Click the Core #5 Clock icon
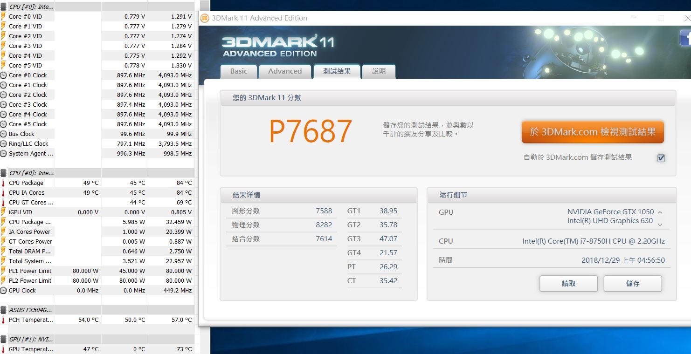 (x=4, y=124)
